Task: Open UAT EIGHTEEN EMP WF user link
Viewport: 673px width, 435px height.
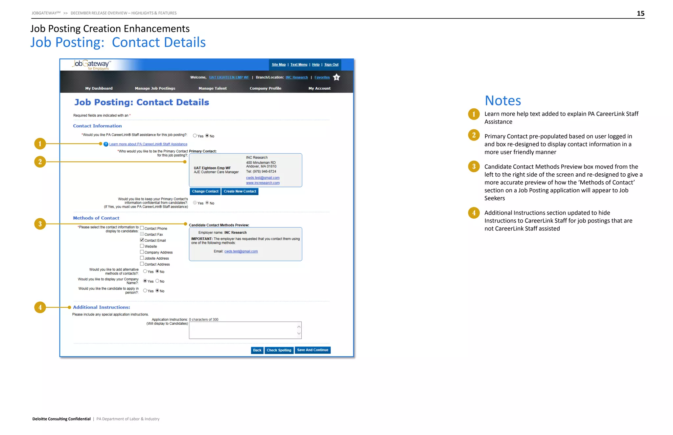Action: point(229,77)
